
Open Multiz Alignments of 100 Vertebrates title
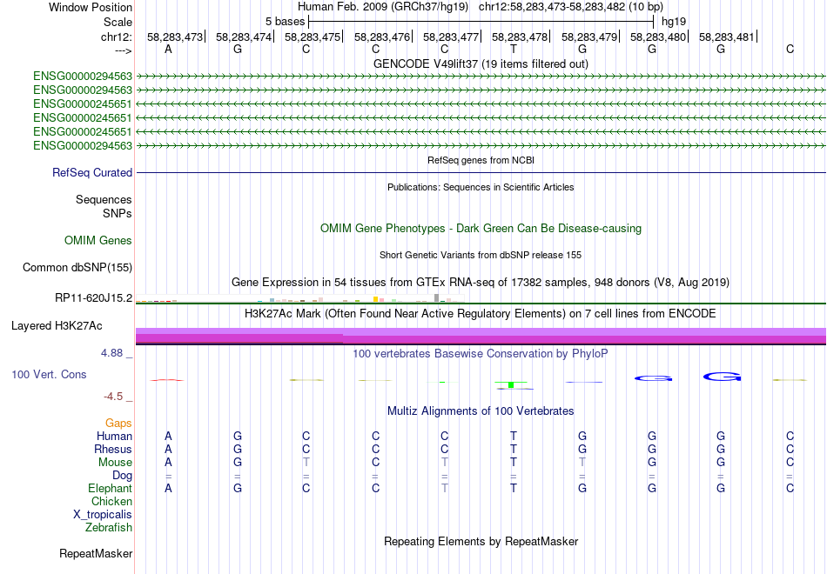pos(481,411)
